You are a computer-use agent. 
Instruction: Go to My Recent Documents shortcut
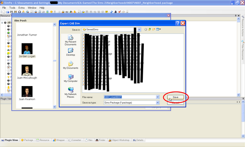pos(70,40)
